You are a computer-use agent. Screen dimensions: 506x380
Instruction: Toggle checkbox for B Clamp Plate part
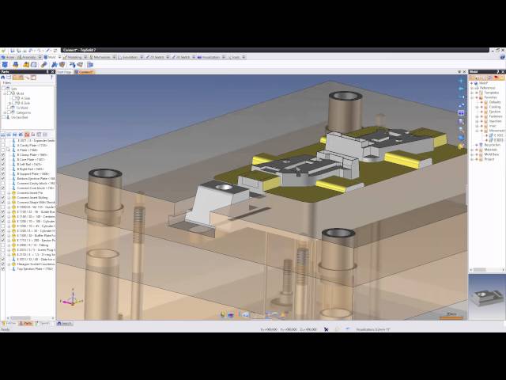(x=3, y=155)
